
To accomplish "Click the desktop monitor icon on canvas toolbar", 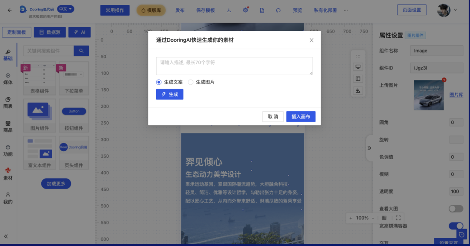I will coord(358,67).
